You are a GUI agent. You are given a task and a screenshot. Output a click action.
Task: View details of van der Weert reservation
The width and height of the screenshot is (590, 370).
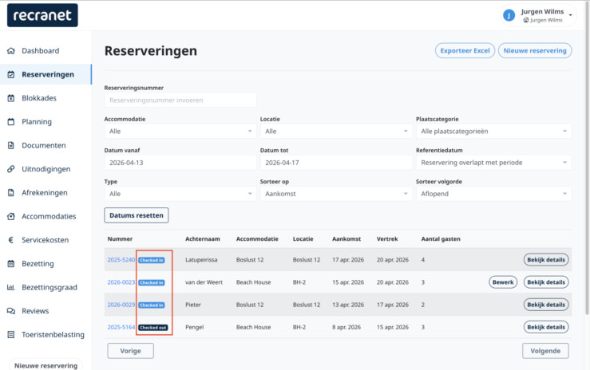pos(546,282)
